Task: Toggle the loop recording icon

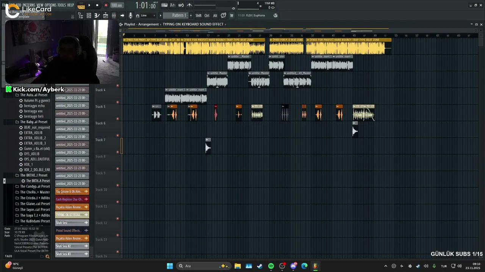Action: click(181, 5)
